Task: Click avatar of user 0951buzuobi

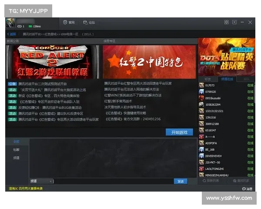Action: (201, 98)
